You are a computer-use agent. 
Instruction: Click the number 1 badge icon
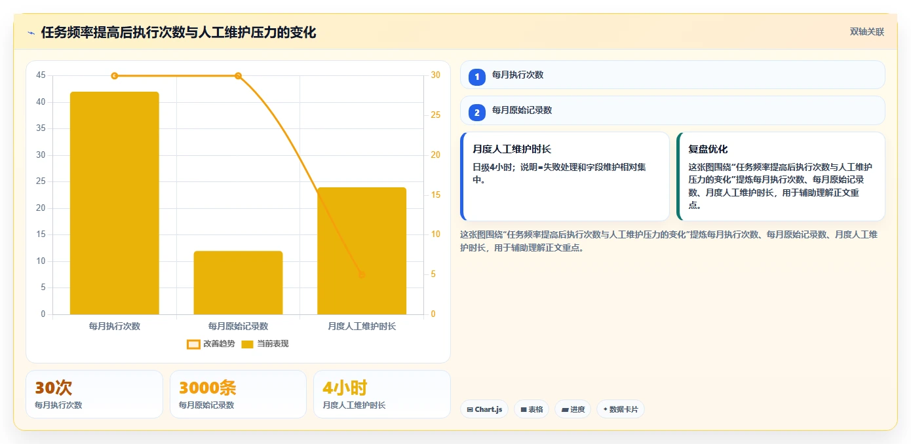tap(477, 77)
